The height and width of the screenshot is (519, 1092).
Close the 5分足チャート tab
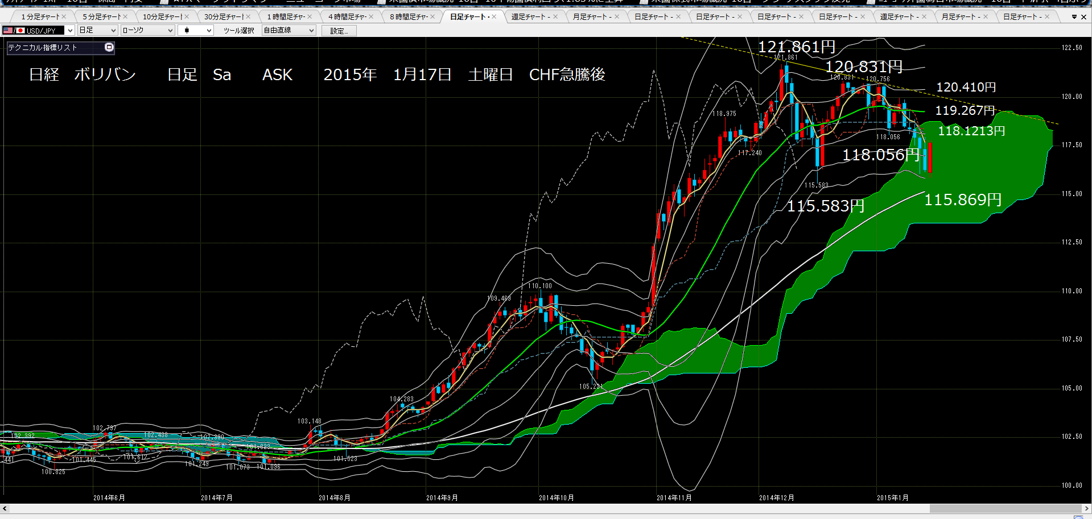coord(125,17)
